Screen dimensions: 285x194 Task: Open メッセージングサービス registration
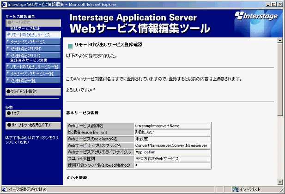(x=33, y=42)
